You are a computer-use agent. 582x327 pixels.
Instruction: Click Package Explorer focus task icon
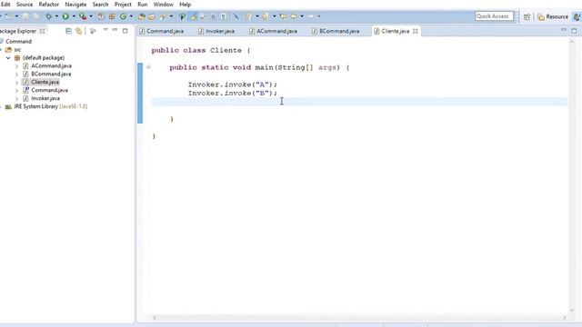(x=93, y=31)
